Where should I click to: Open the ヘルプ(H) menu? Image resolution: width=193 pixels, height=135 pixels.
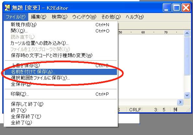[135, 17]
